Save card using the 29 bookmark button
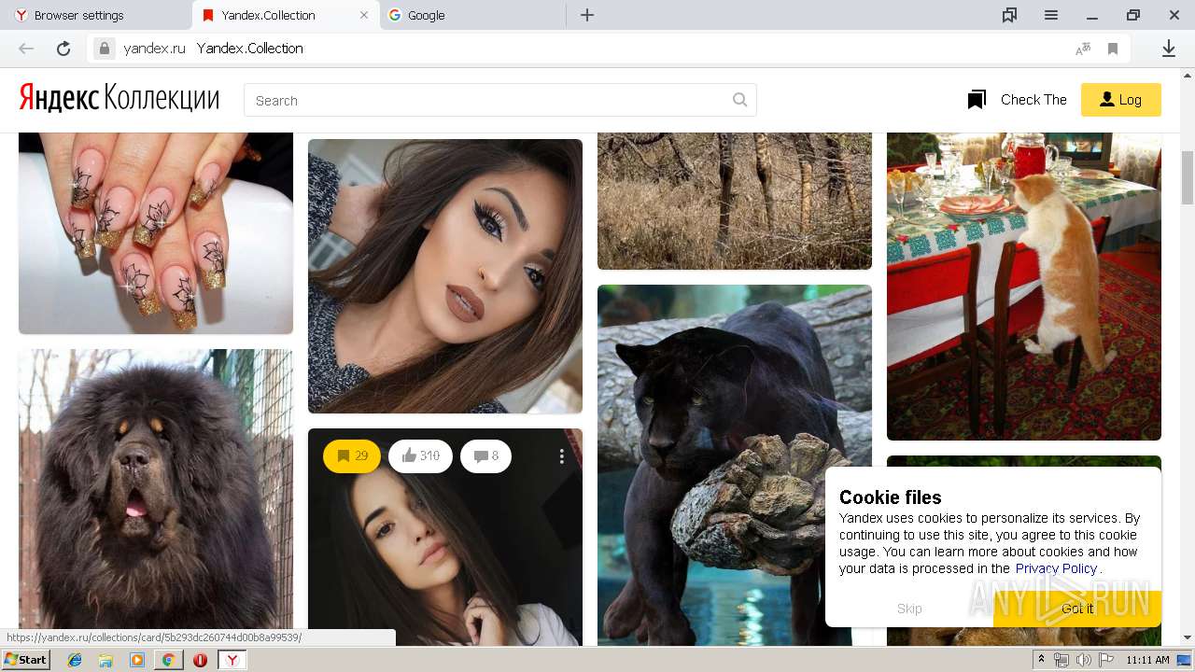This screenshot has height=672, width=1195. (x=352, y=456)
